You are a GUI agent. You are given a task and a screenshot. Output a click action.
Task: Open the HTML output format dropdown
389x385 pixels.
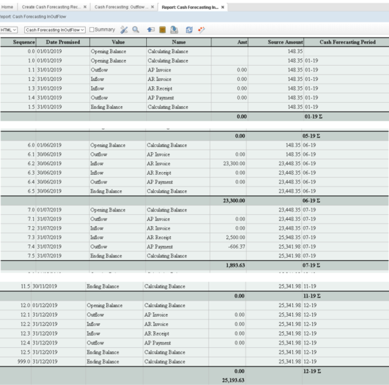click(9, 30)
